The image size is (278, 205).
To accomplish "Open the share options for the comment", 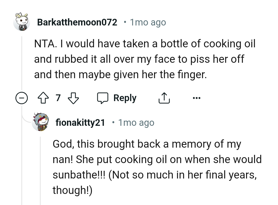I will pos(164,98).
